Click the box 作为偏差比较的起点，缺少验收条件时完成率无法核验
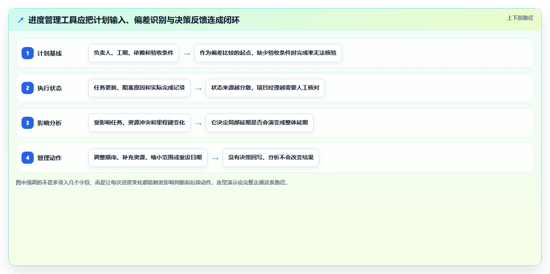The height and width of the screenshot is (274, 550). click(268, 53)
